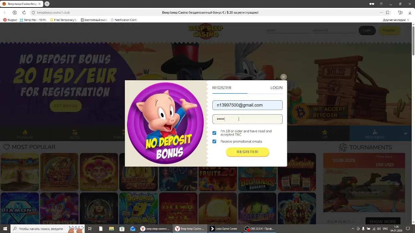Click the popup password field
The height and width of the screenshot is (233, 415).
point(247,119)
